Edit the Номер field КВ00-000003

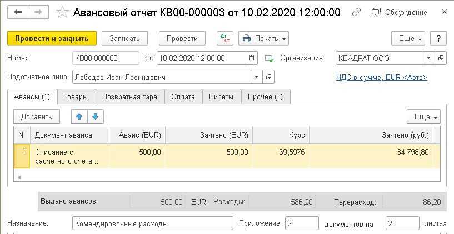(x=106, y=58)
